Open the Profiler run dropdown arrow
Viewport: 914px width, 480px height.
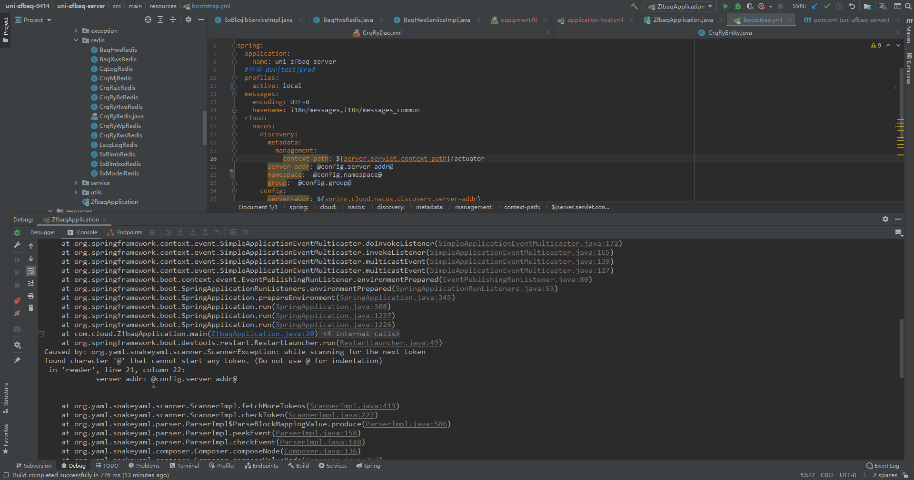click(770, 7)
